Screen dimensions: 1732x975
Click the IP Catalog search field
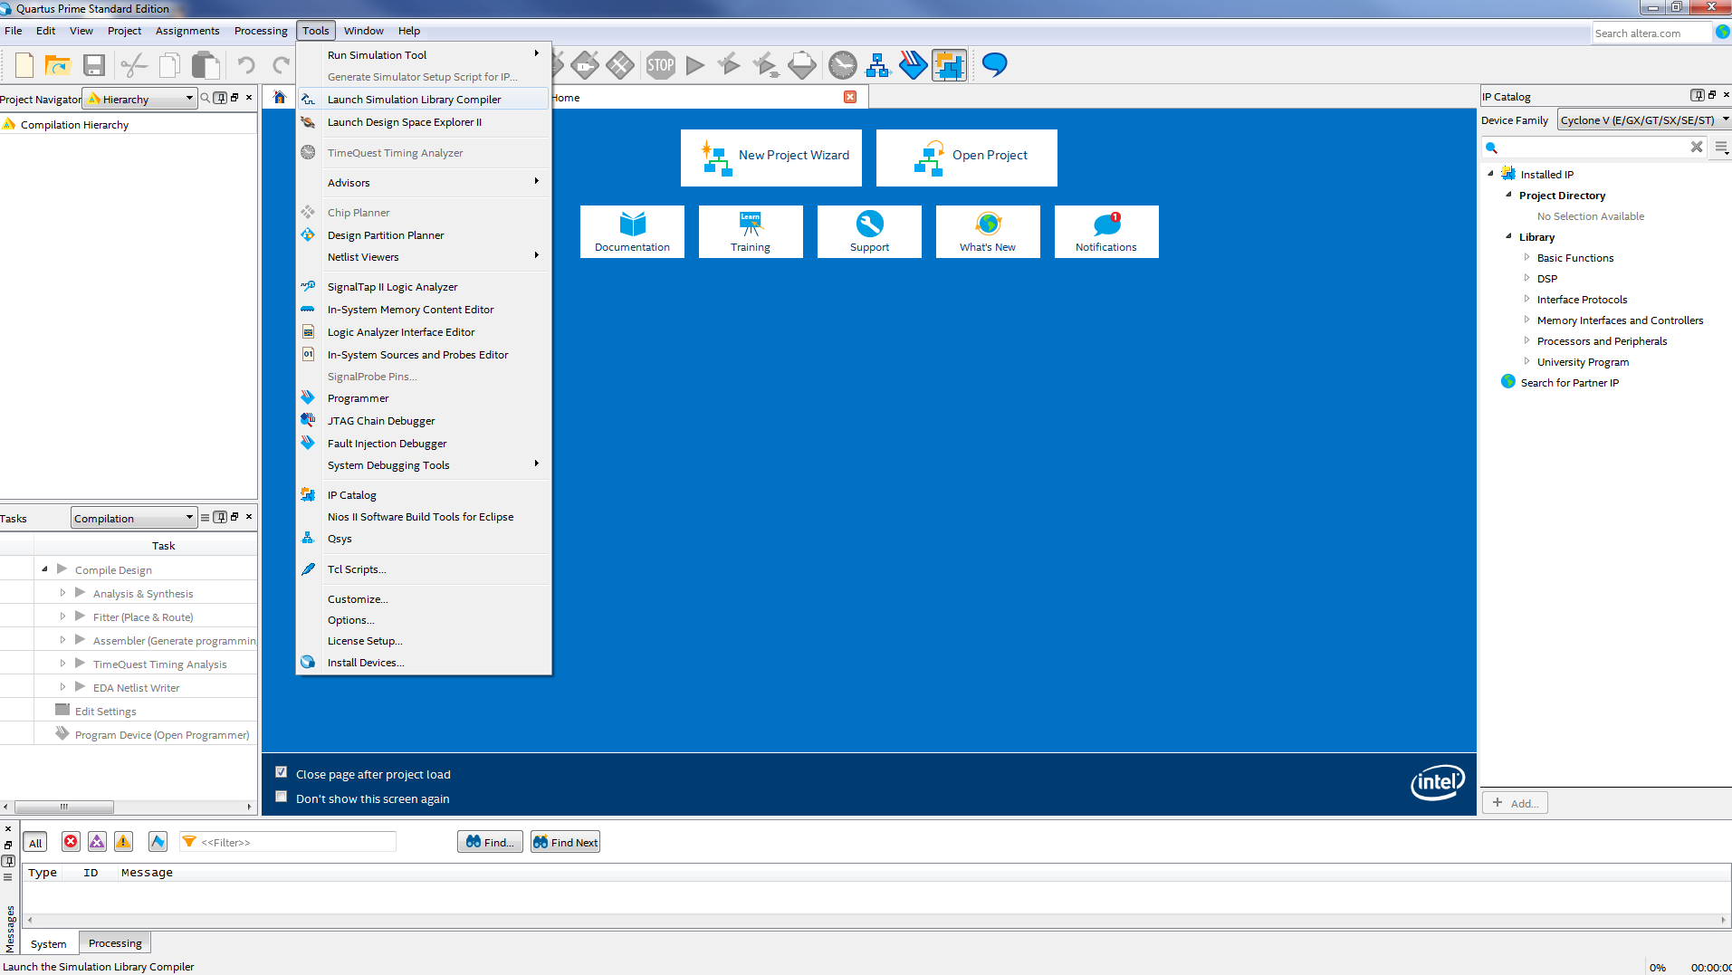click(x=1593, y=147)
